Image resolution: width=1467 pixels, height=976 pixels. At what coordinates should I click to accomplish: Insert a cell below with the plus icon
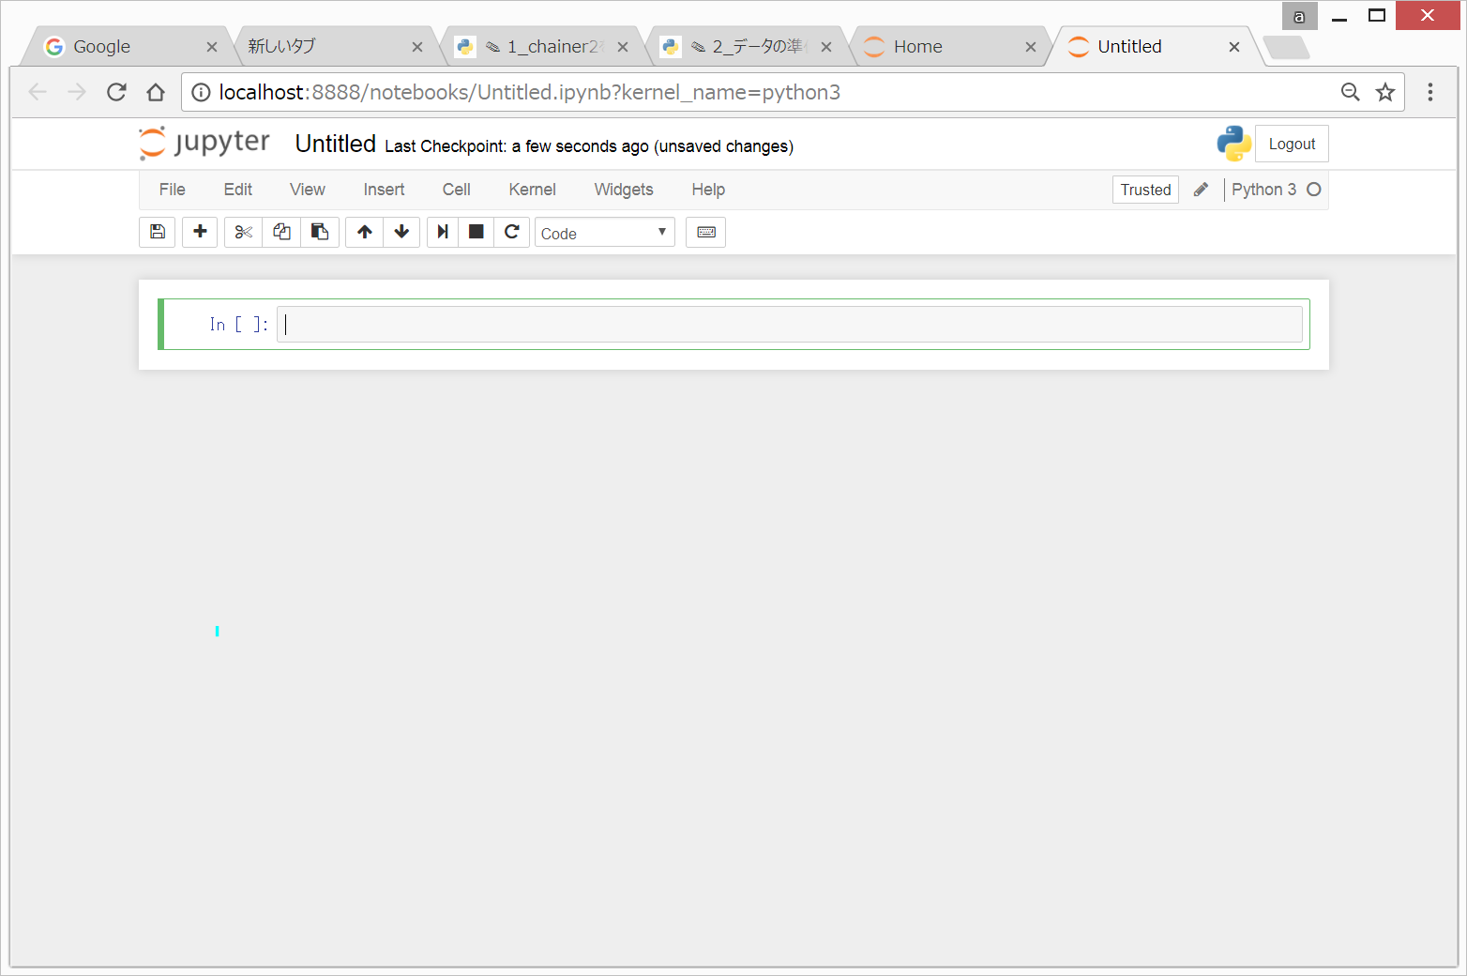[x=200, y=232]
